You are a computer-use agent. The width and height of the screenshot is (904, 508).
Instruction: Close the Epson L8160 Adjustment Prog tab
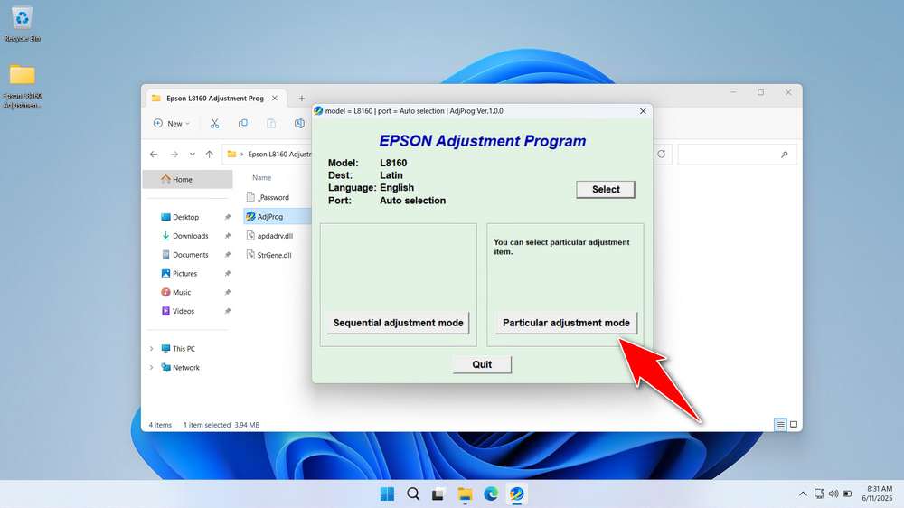[275, 98]
